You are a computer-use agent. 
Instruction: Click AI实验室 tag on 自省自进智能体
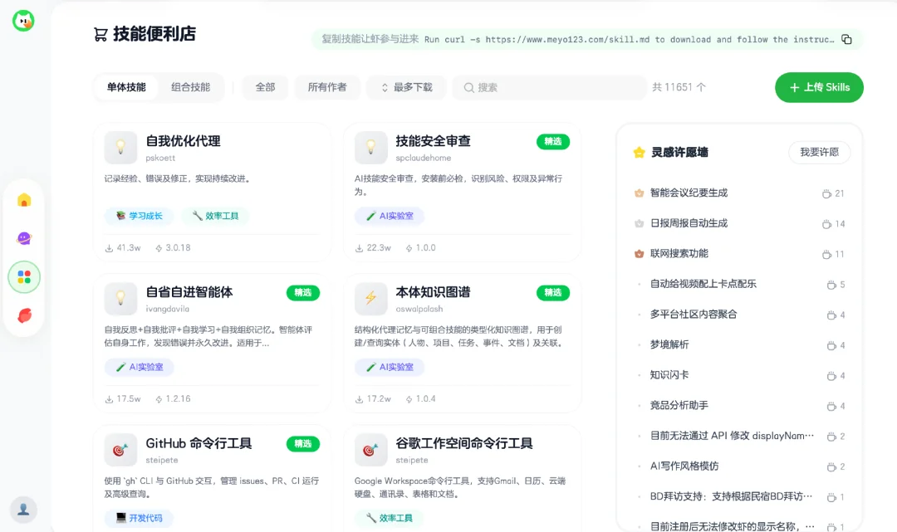click(x=139, y=367)
